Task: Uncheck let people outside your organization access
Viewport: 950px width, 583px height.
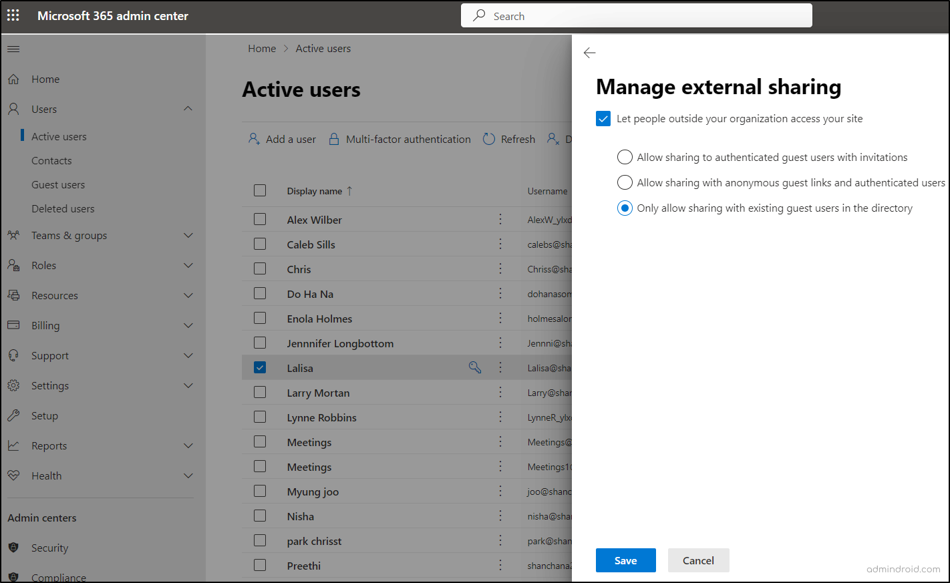Action: pyautogui.click(x=603, y=118)
